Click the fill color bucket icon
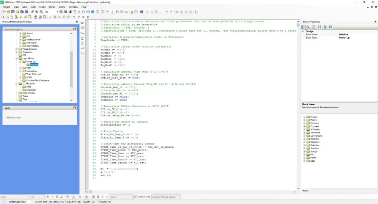This screenshot has height=204, width=378. (x=68, y=197)
